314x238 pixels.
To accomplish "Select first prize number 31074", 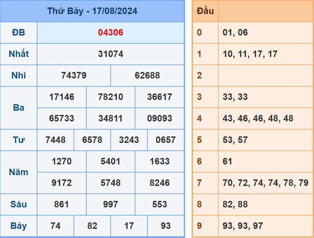I will (111, 54).
